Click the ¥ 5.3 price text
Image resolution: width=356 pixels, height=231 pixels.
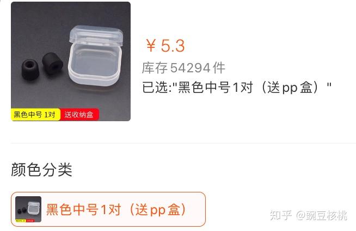[165, 46]
